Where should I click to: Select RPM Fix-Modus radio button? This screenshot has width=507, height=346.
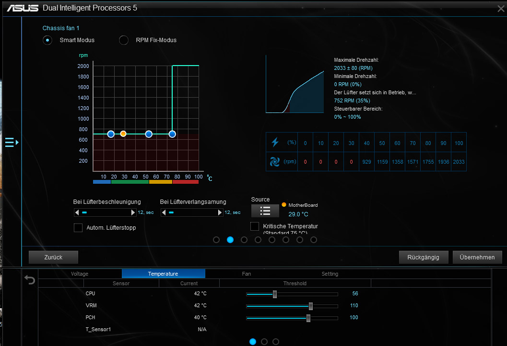click(124, 40)
